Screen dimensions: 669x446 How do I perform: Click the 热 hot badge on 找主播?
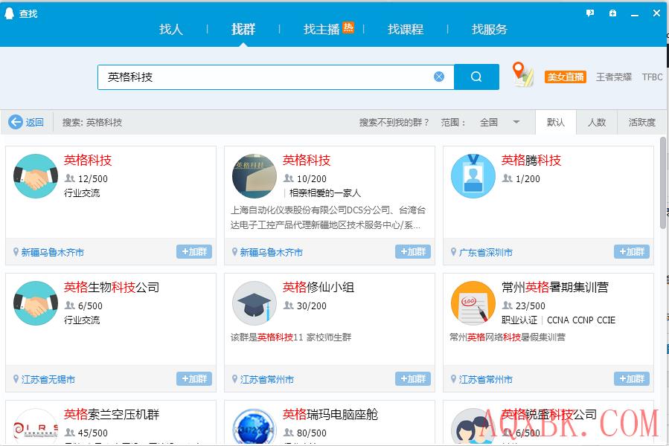(348, 28)
